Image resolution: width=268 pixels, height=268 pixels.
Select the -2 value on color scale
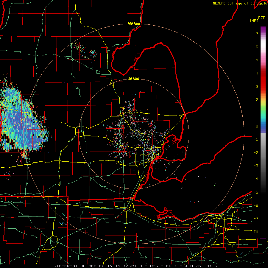click(x=256, y=153)
